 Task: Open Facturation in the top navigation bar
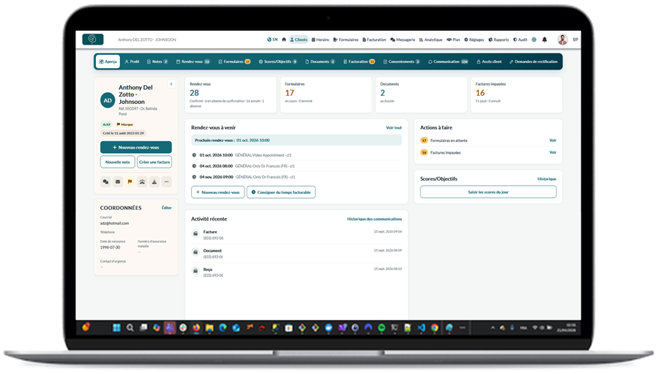[374, 40]
